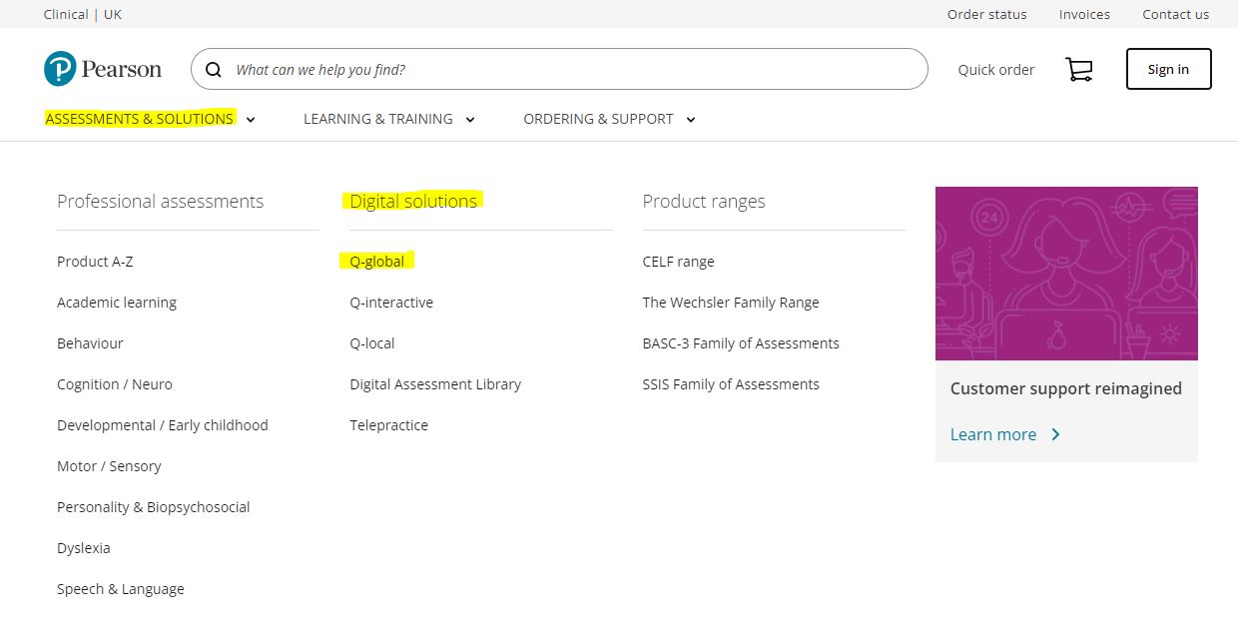The width and height of the screenshot is (1238, 644).
Task: Expand the ASSESSMENTS & SOLUTIONS chevron
Action: click(250, 119)
